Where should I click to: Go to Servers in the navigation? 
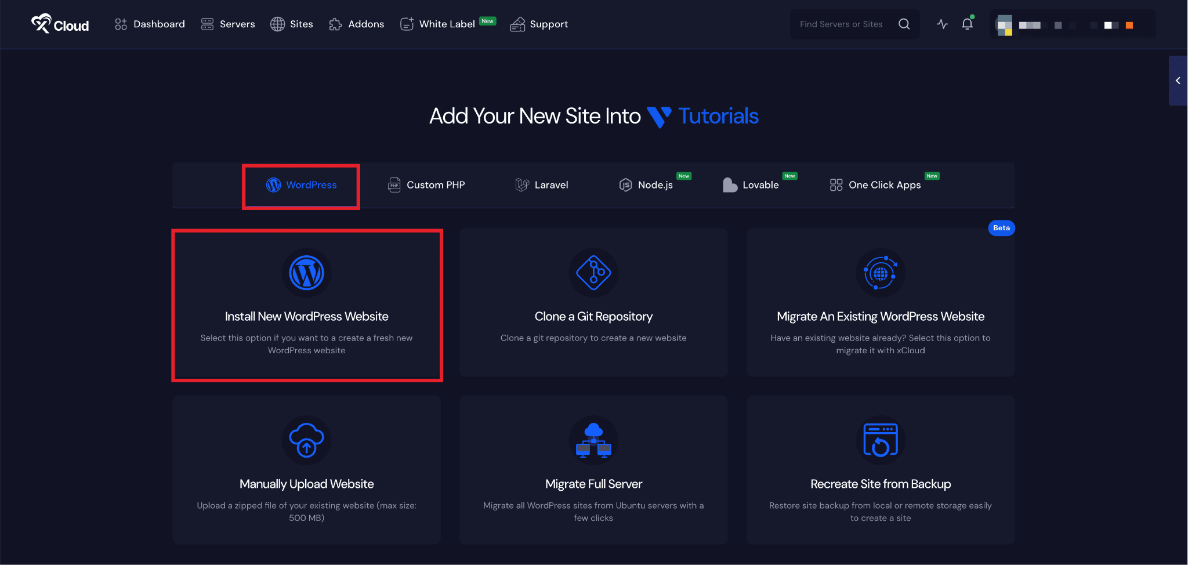pos(228,24)
